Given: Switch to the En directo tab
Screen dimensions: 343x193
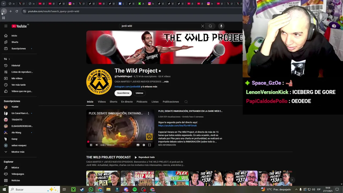Looking at the screenshot, I should tap(127, 102).
